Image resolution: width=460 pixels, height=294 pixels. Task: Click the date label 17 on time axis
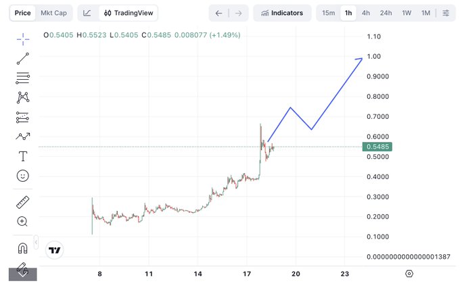pos(247,274)
